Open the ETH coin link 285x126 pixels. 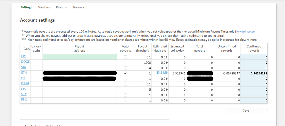point(24,73)
